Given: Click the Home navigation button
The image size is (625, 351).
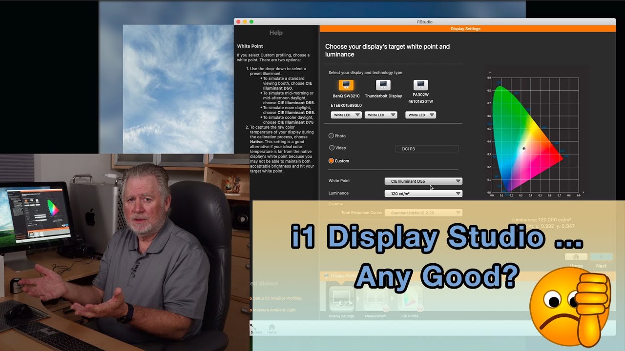Looking at the screenshot, I should coord(576,257).
